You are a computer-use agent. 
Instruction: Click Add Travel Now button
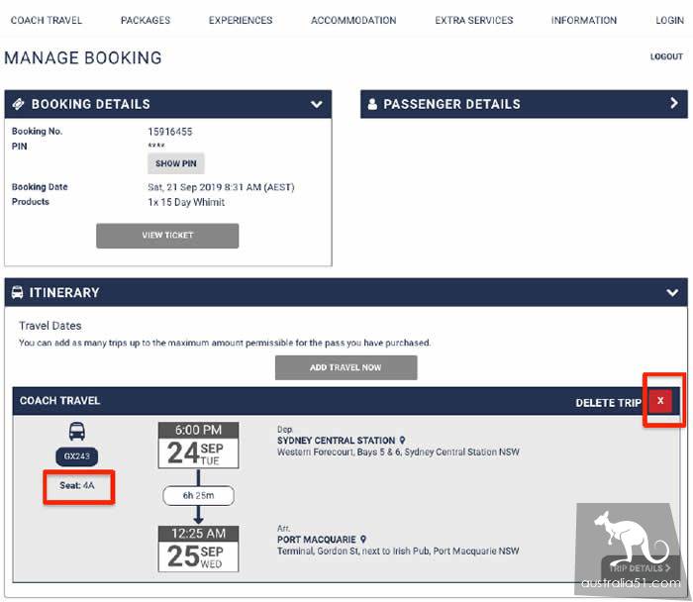pos(346,367)
